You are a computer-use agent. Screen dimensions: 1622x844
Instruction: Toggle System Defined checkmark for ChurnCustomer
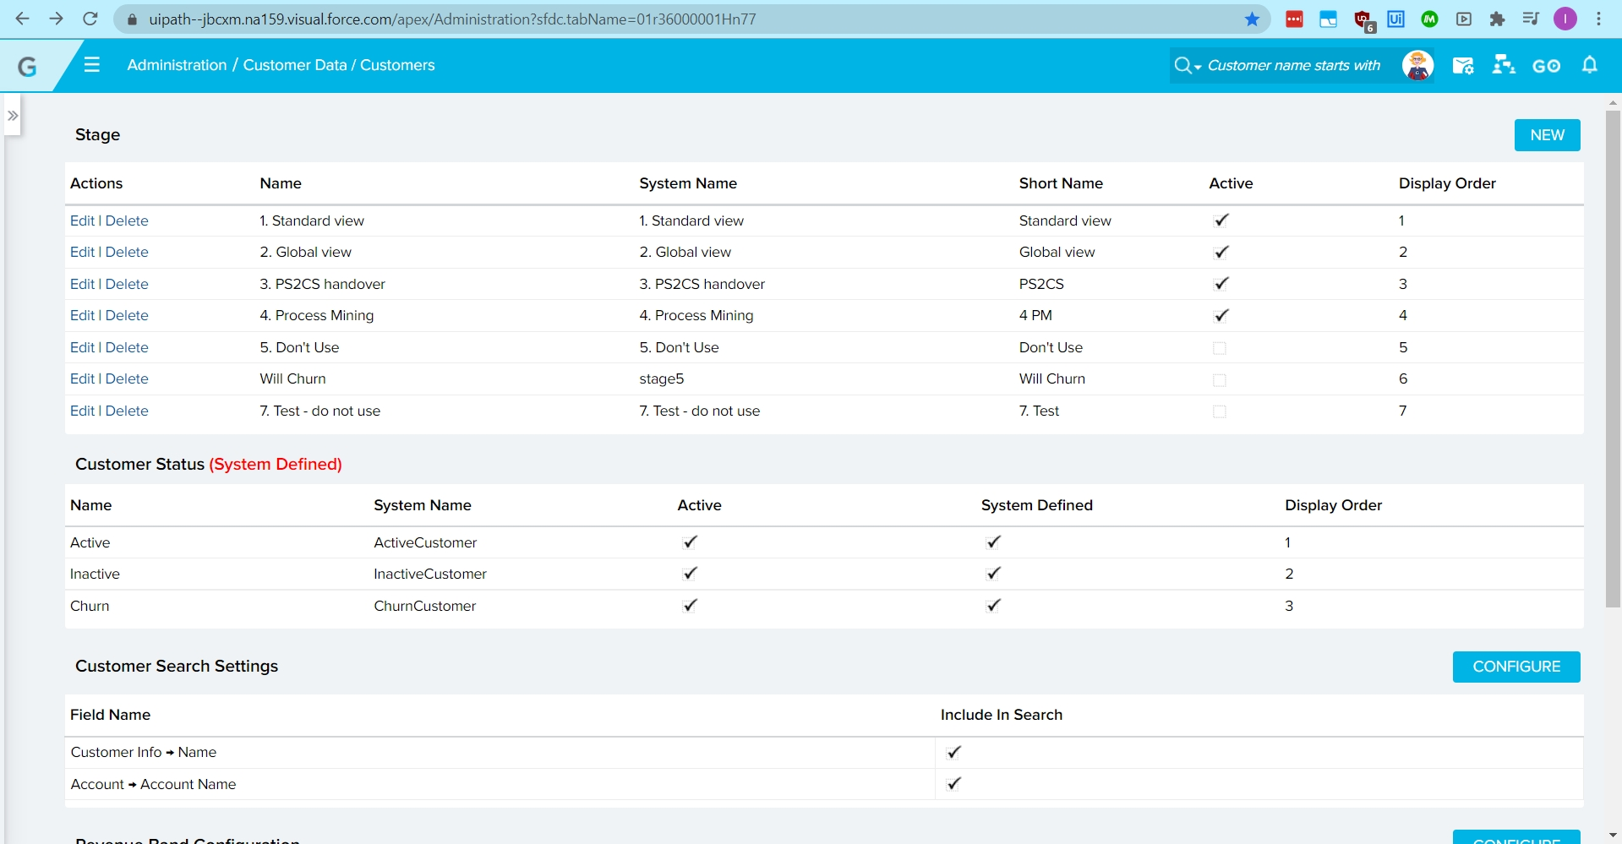tap(993, 606)
